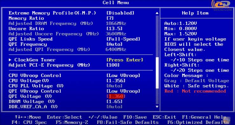Click the F8:Fail-Safe Defaults hint
This screenshot has height=125, width=235.
128,122
